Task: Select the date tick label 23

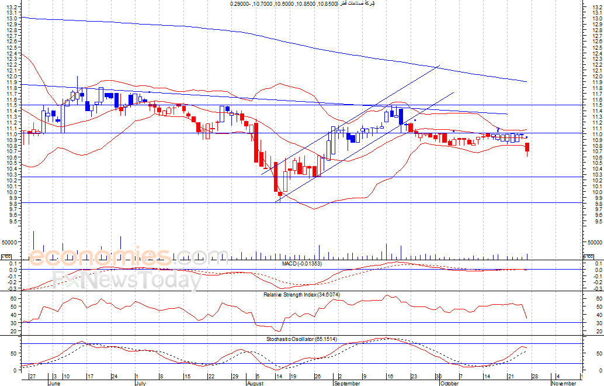Action: tap(414, 377)
